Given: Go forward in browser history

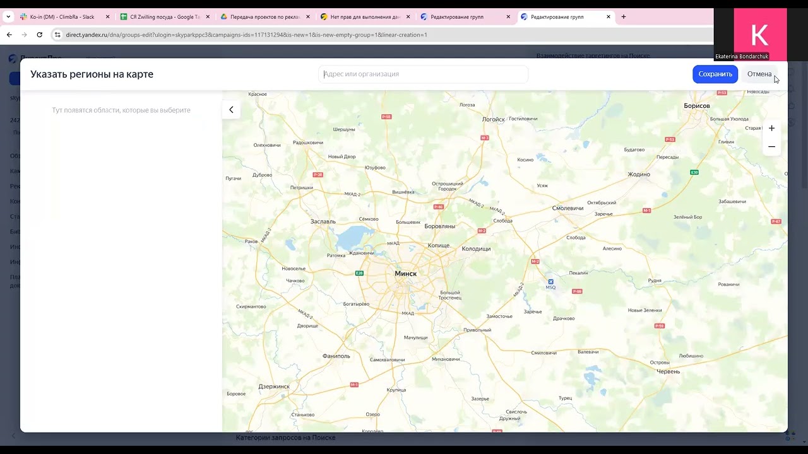Looking at the screenshot, I should click(25, 35).
